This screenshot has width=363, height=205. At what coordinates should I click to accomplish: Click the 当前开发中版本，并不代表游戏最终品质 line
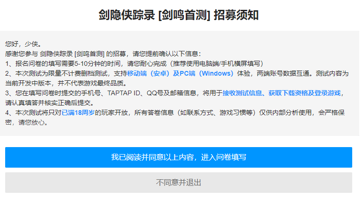coord(66,83)
